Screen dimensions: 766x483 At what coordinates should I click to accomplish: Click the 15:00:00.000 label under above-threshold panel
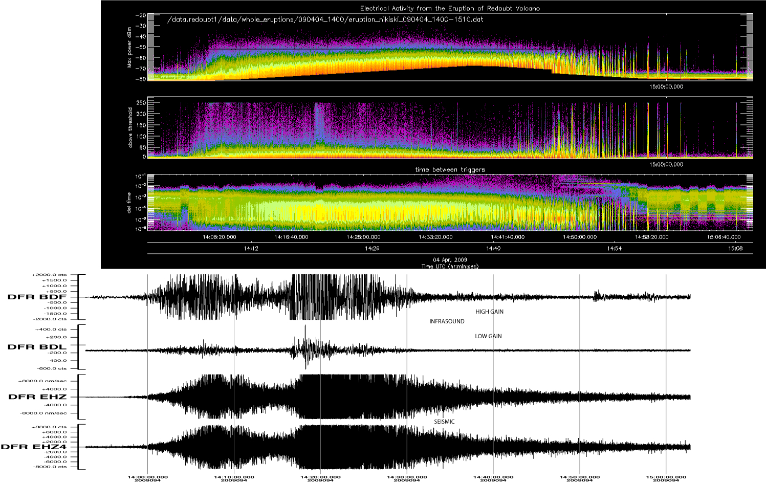tap(666, 165)
